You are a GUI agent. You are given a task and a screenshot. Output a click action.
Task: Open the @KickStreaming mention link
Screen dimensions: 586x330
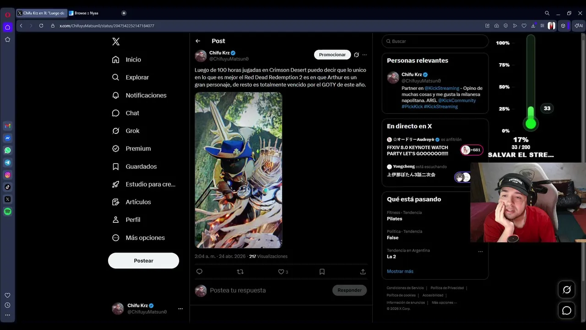coord(442,88)
